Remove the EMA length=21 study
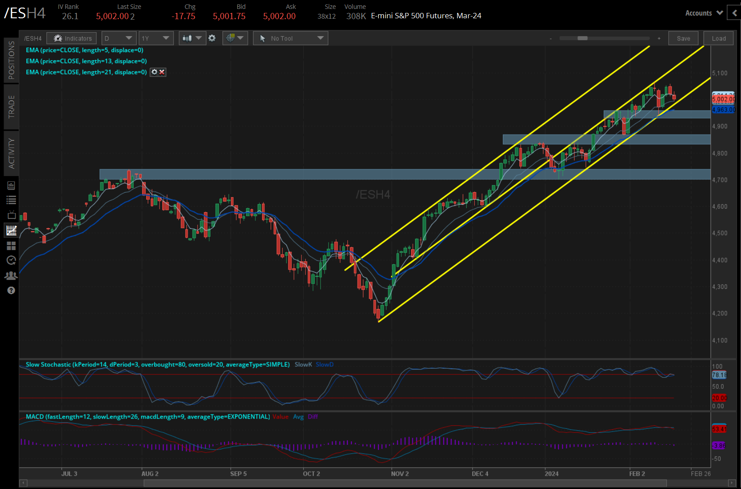741x489 pixels. (x=162, y=72)
